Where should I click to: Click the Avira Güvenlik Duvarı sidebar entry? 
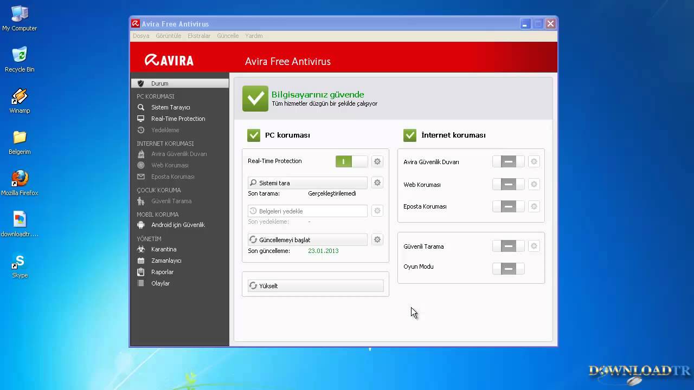[x=180, y=154]
